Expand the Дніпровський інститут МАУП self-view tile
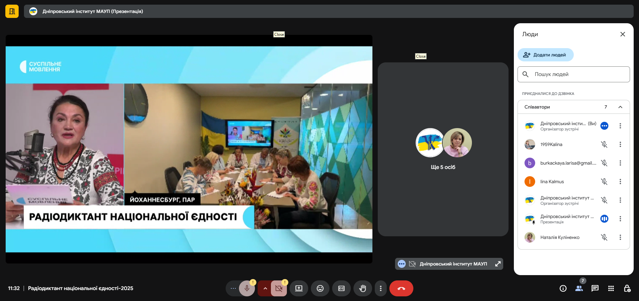 498,264
